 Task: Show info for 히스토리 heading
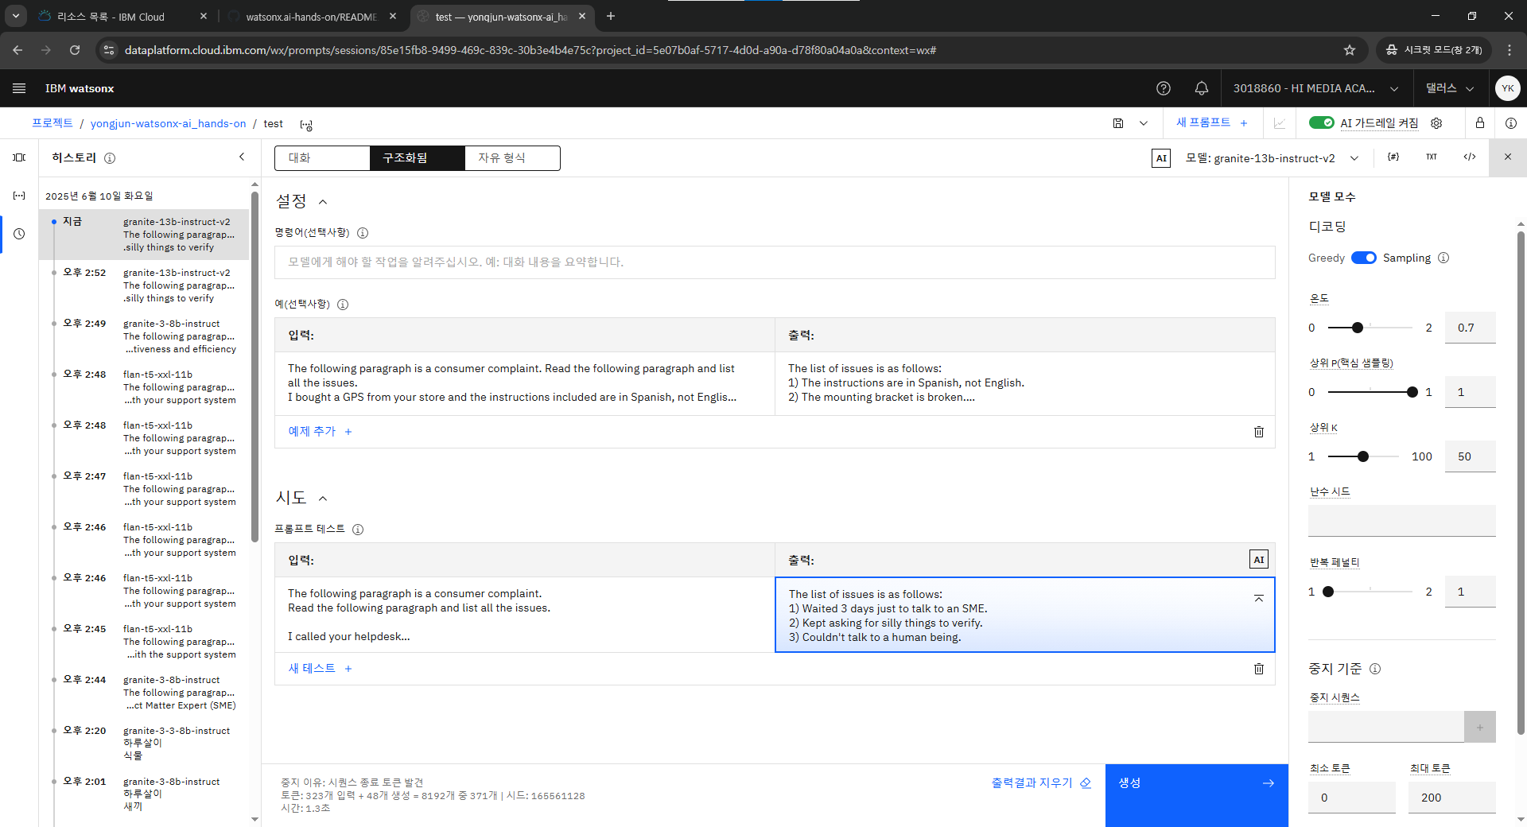110,158
